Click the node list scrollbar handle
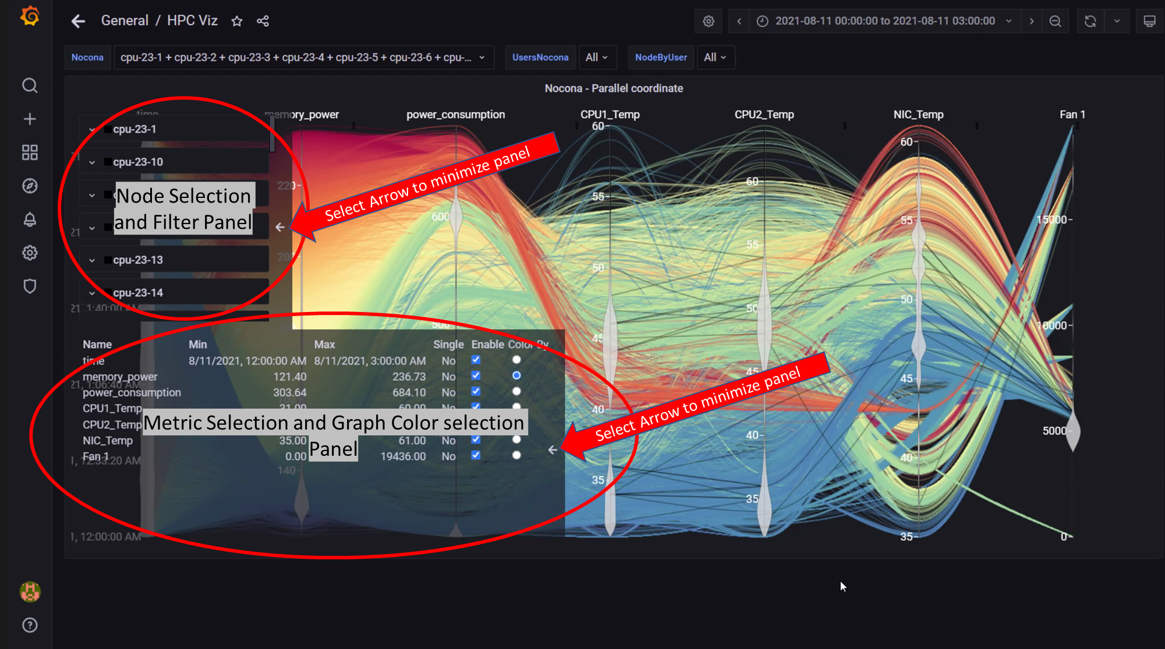 (x=272, y=133)
